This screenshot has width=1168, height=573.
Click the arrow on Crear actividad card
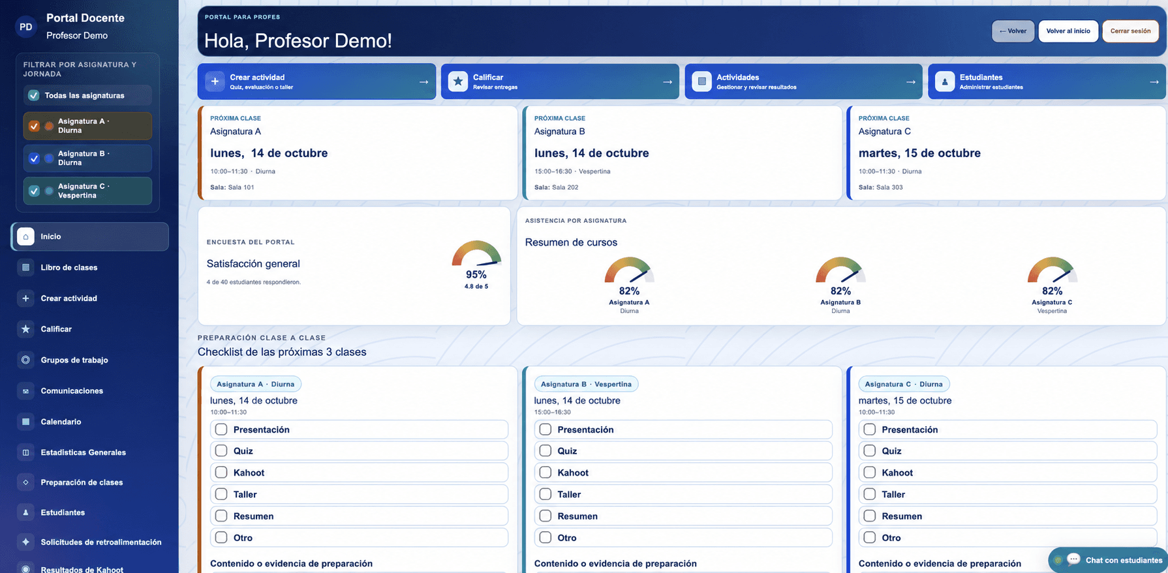[423, 81]
